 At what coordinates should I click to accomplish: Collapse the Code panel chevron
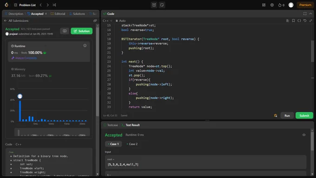tap(310, 14)
